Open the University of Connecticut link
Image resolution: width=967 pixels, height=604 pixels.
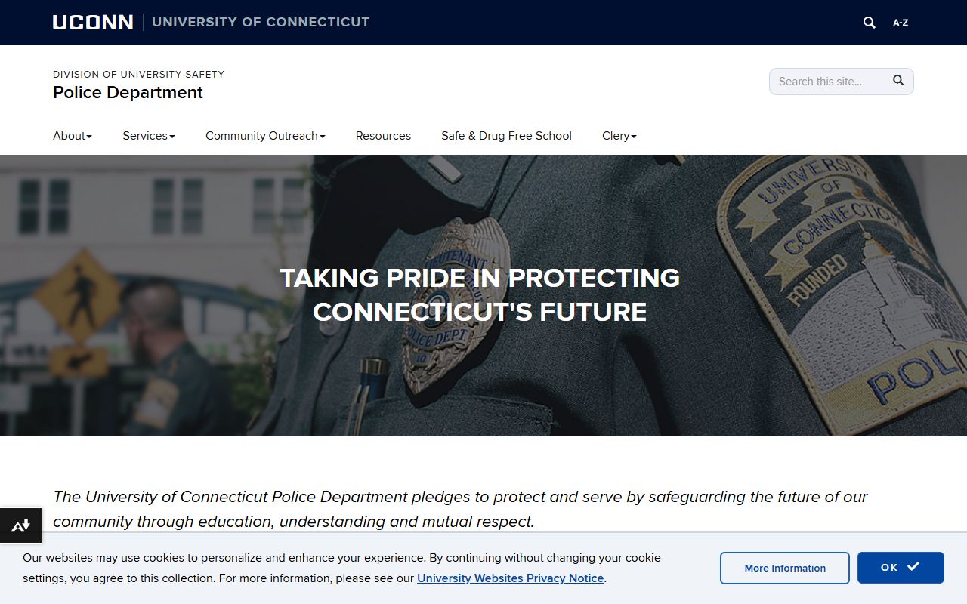pyautogui.click(x=261, y=22)
